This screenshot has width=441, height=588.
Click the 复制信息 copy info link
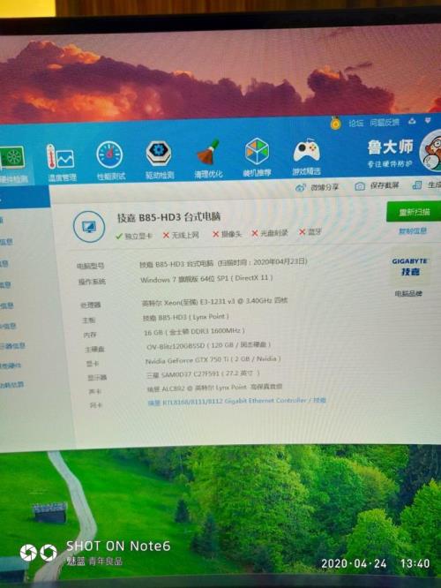click(413, 230)
